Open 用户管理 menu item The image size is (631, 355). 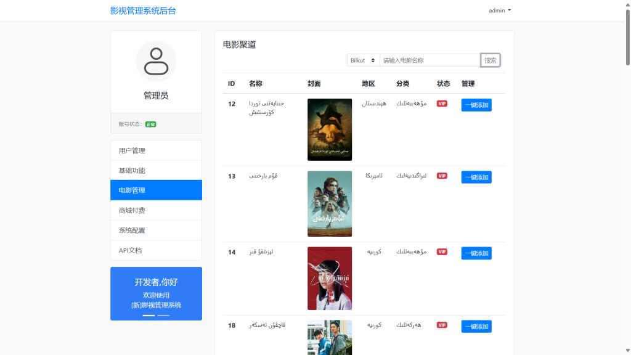click(x=156, y=150)
